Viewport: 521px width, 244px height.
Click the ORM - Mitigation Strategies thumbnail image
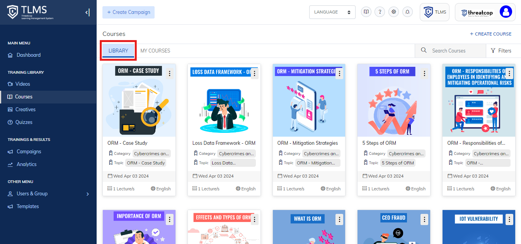[309, 100]
